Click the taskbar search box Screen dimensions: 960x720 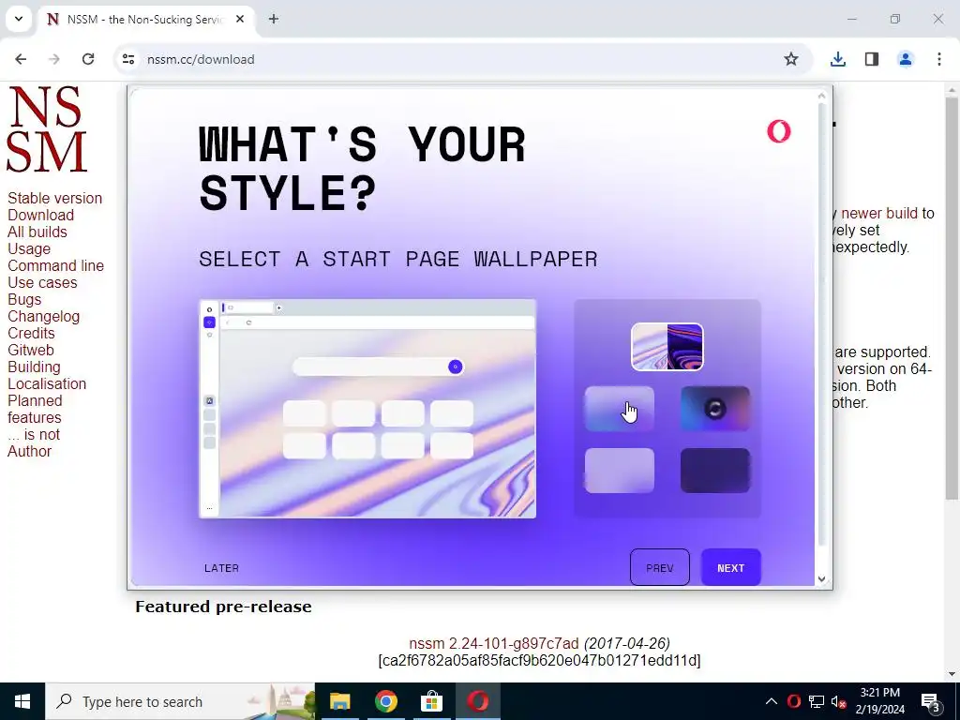(180, 701)
